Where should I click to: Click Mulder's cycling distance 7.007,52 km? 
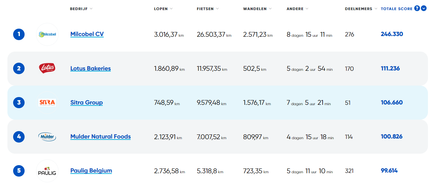pos(211,137)
